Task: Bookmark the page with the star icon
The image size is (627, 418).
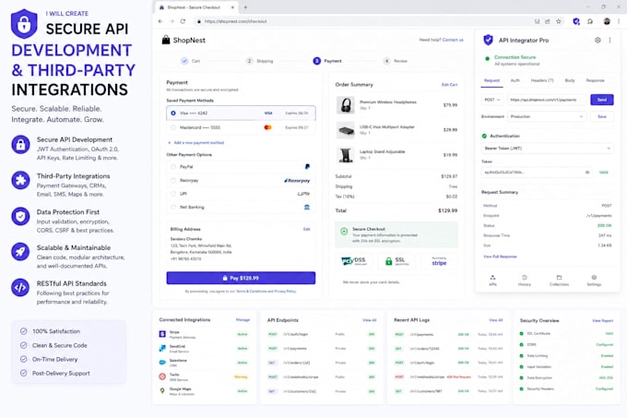Action: (x=558, y=21)
